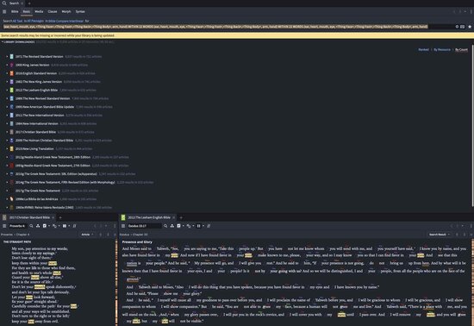Click the Exodus 33:17 reference box

(145, 226)
